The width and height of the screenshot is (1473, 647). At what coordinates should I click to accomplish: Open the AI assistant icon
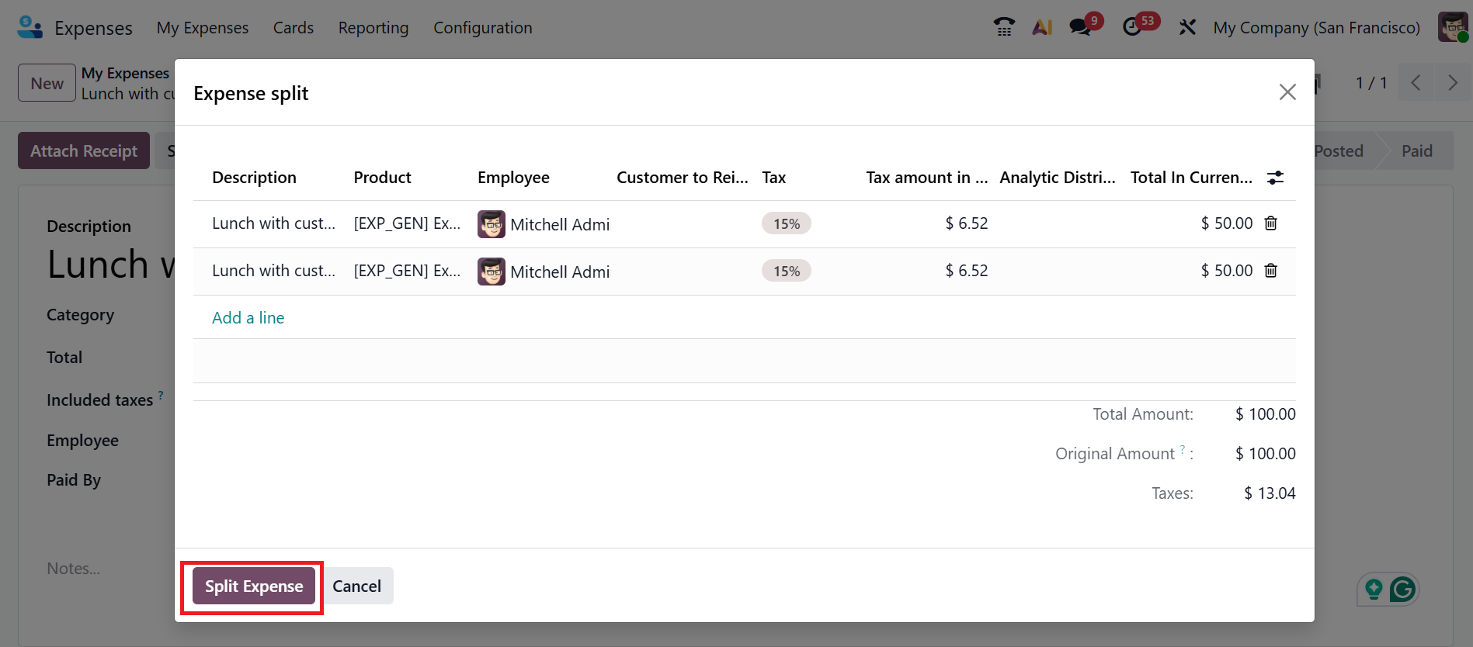click(x=1042, y=27)
